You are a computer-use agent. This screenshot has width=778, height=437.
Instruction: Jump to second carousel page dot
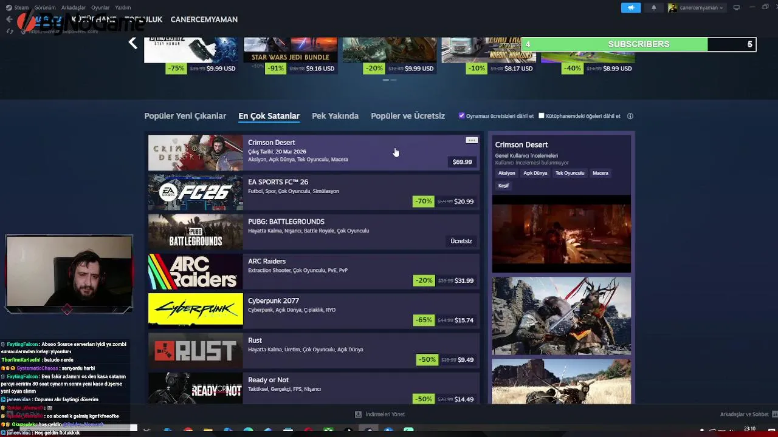tap(394, 80)
